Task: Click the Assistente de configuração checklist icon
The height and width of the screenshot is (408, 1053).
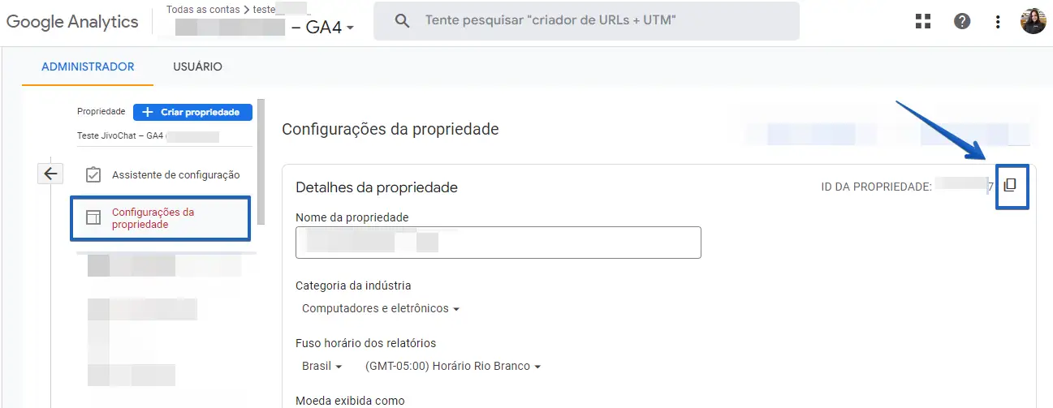Action: tap(93, 174)
